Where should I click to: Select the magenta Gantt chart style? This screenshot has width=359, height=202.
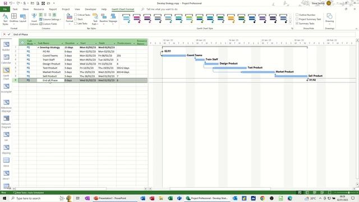[x=137, y=19]
